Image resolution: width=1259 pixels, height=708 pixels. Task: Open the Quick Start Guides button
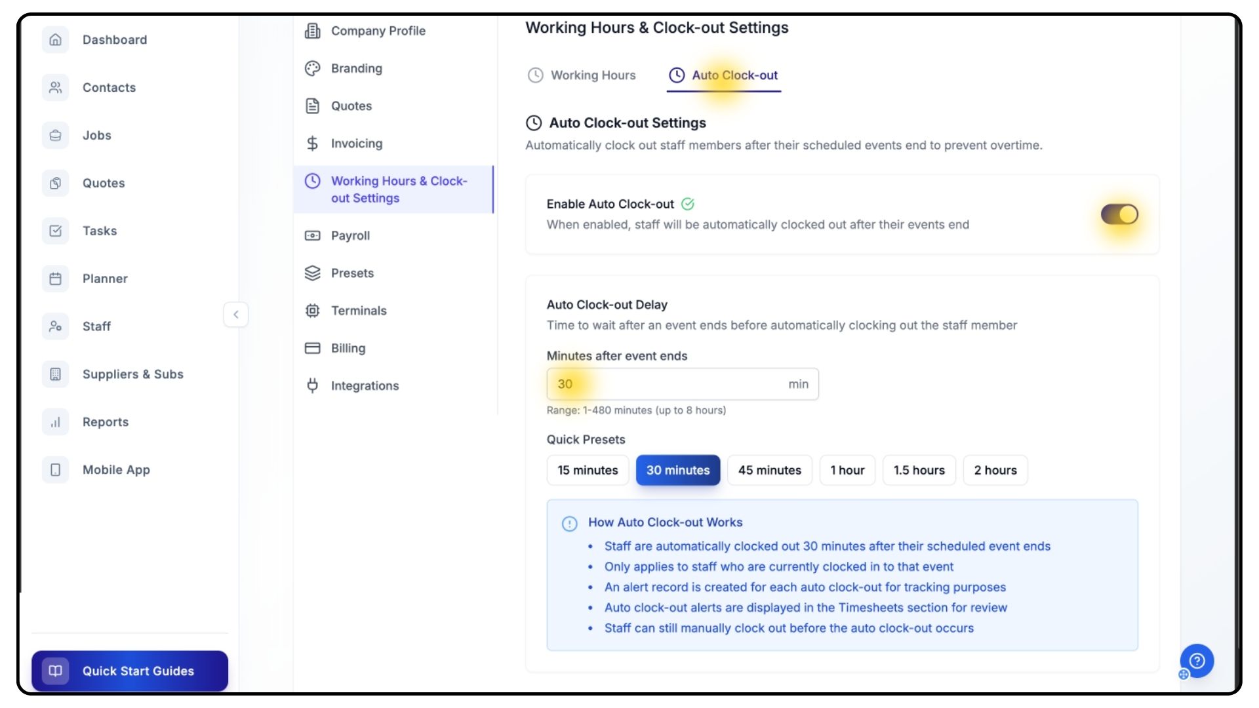(x=130, y=671)
